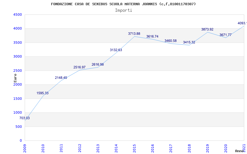Click the x-axis year 2013
247x154 pixels.
coord(98,148)
